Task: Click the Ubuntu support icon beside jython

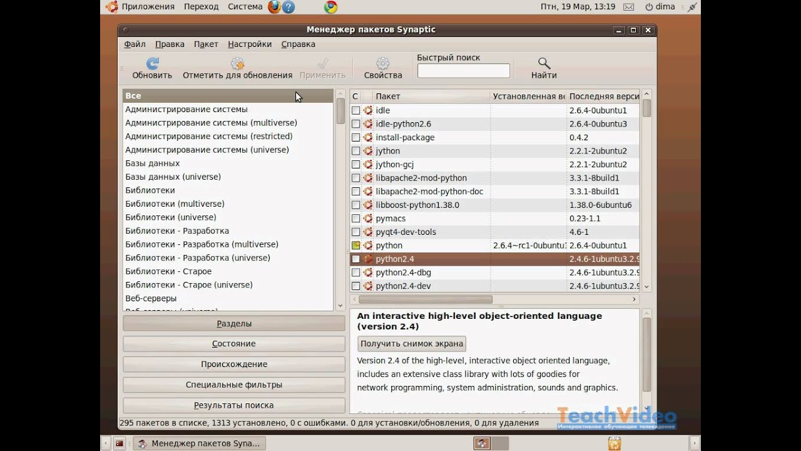Action: click(368, 151)
